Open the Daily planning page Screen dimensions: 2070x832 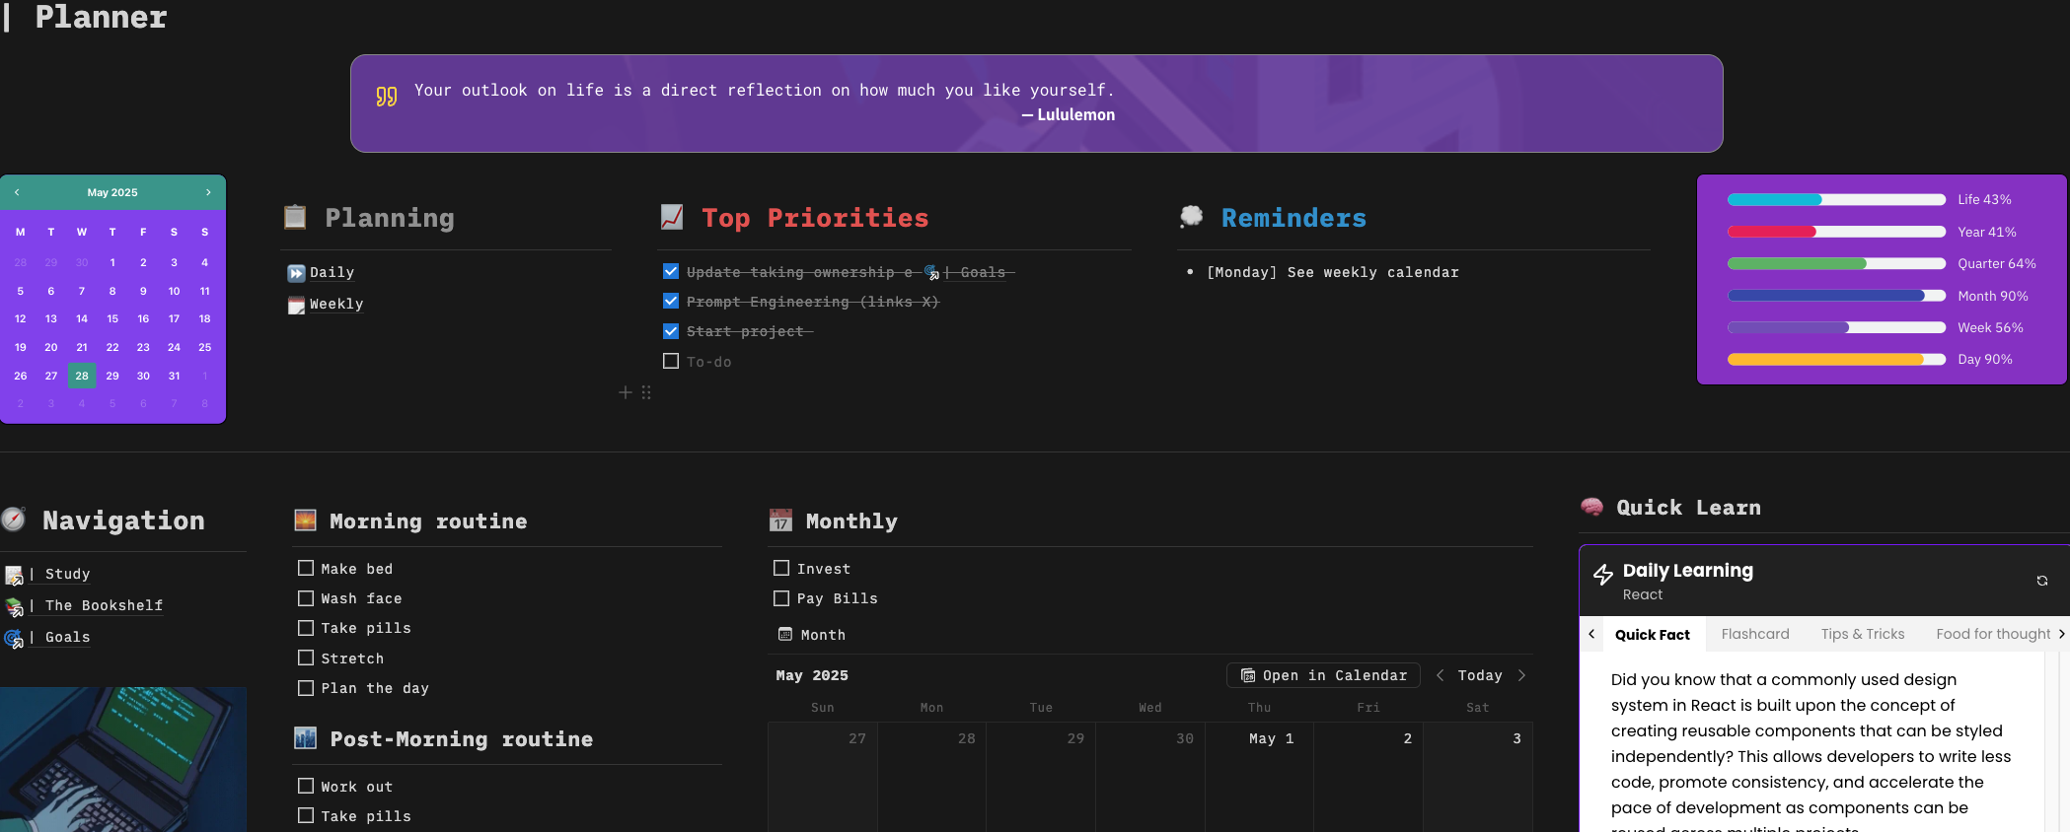pyautogui.click(x=333, y=273)
